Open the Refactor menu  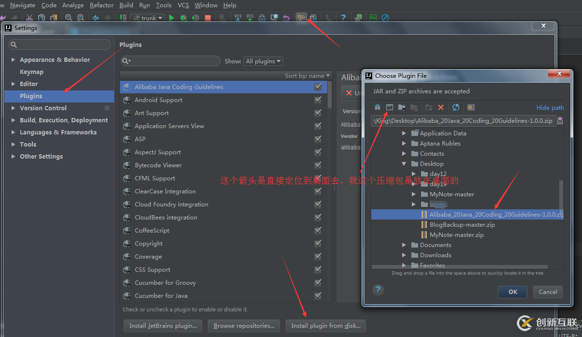(x=102, y=5)
